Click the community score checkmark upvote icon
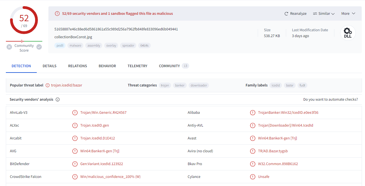Viewport: 365px width, 186px height. (x=39, y=47)
